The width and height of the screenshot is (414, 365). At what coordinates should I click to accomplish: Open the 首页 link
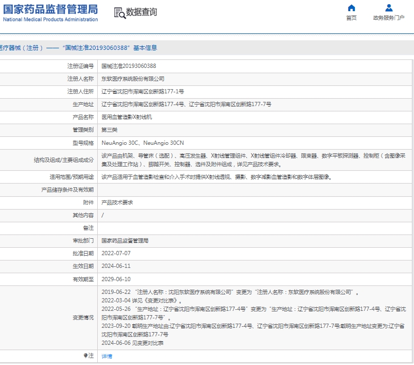click(351, 18)
